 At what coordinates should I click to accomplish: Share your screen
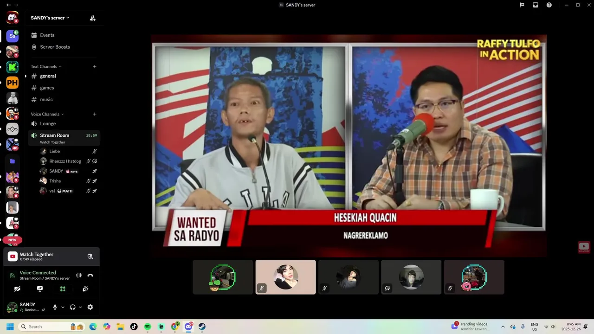pyautogui.click(x=40, y=289)
